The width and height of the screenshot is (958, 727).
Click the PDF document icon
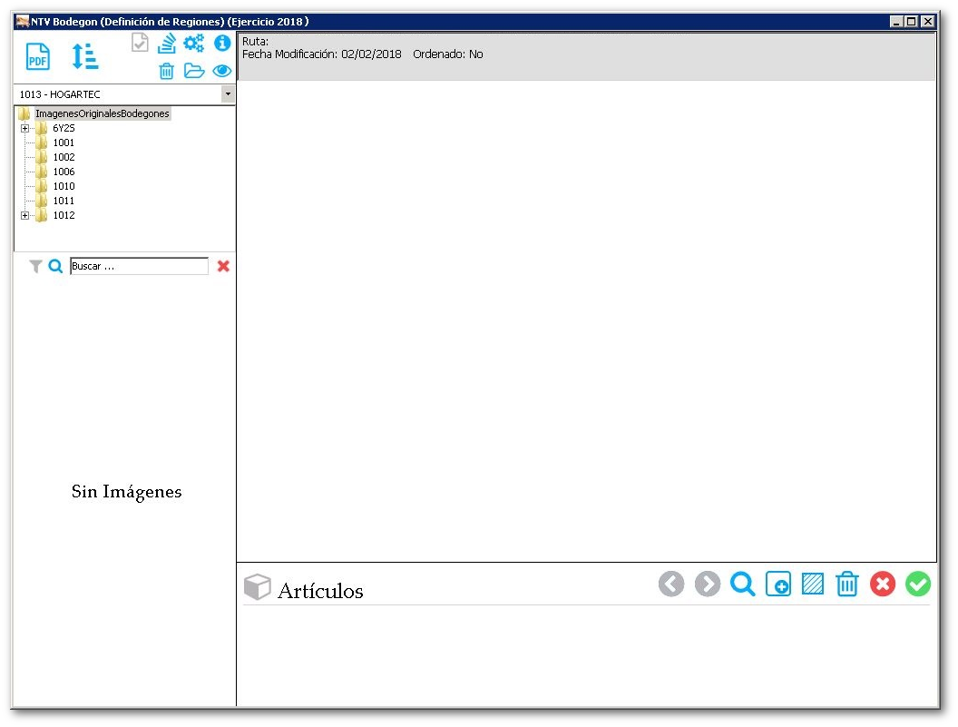tap(38, 57)
